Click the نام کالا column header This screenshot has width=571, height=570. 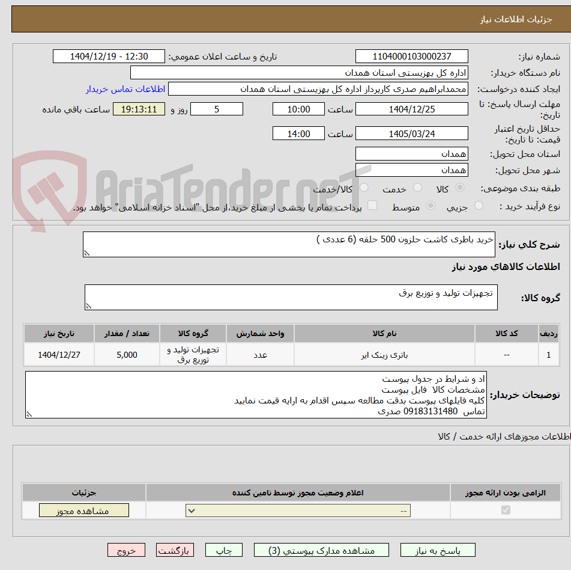coord(384,333)
